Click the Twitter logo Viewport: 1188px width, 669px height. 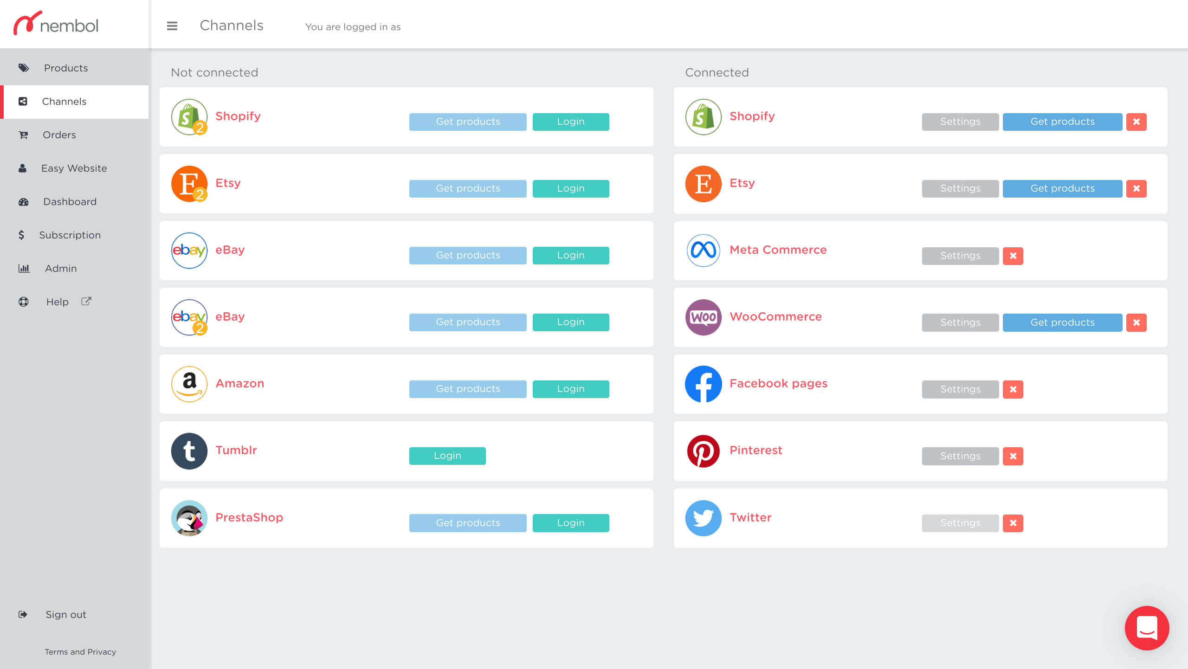704,518
